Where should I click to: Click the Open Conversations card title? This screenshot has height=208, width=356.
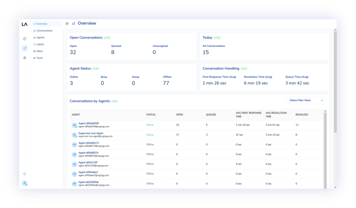coord(86,38)
